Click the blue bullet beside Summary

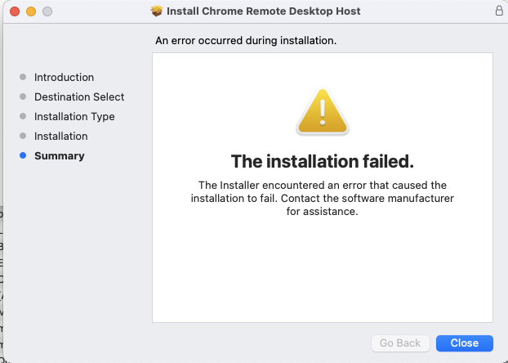23,155
